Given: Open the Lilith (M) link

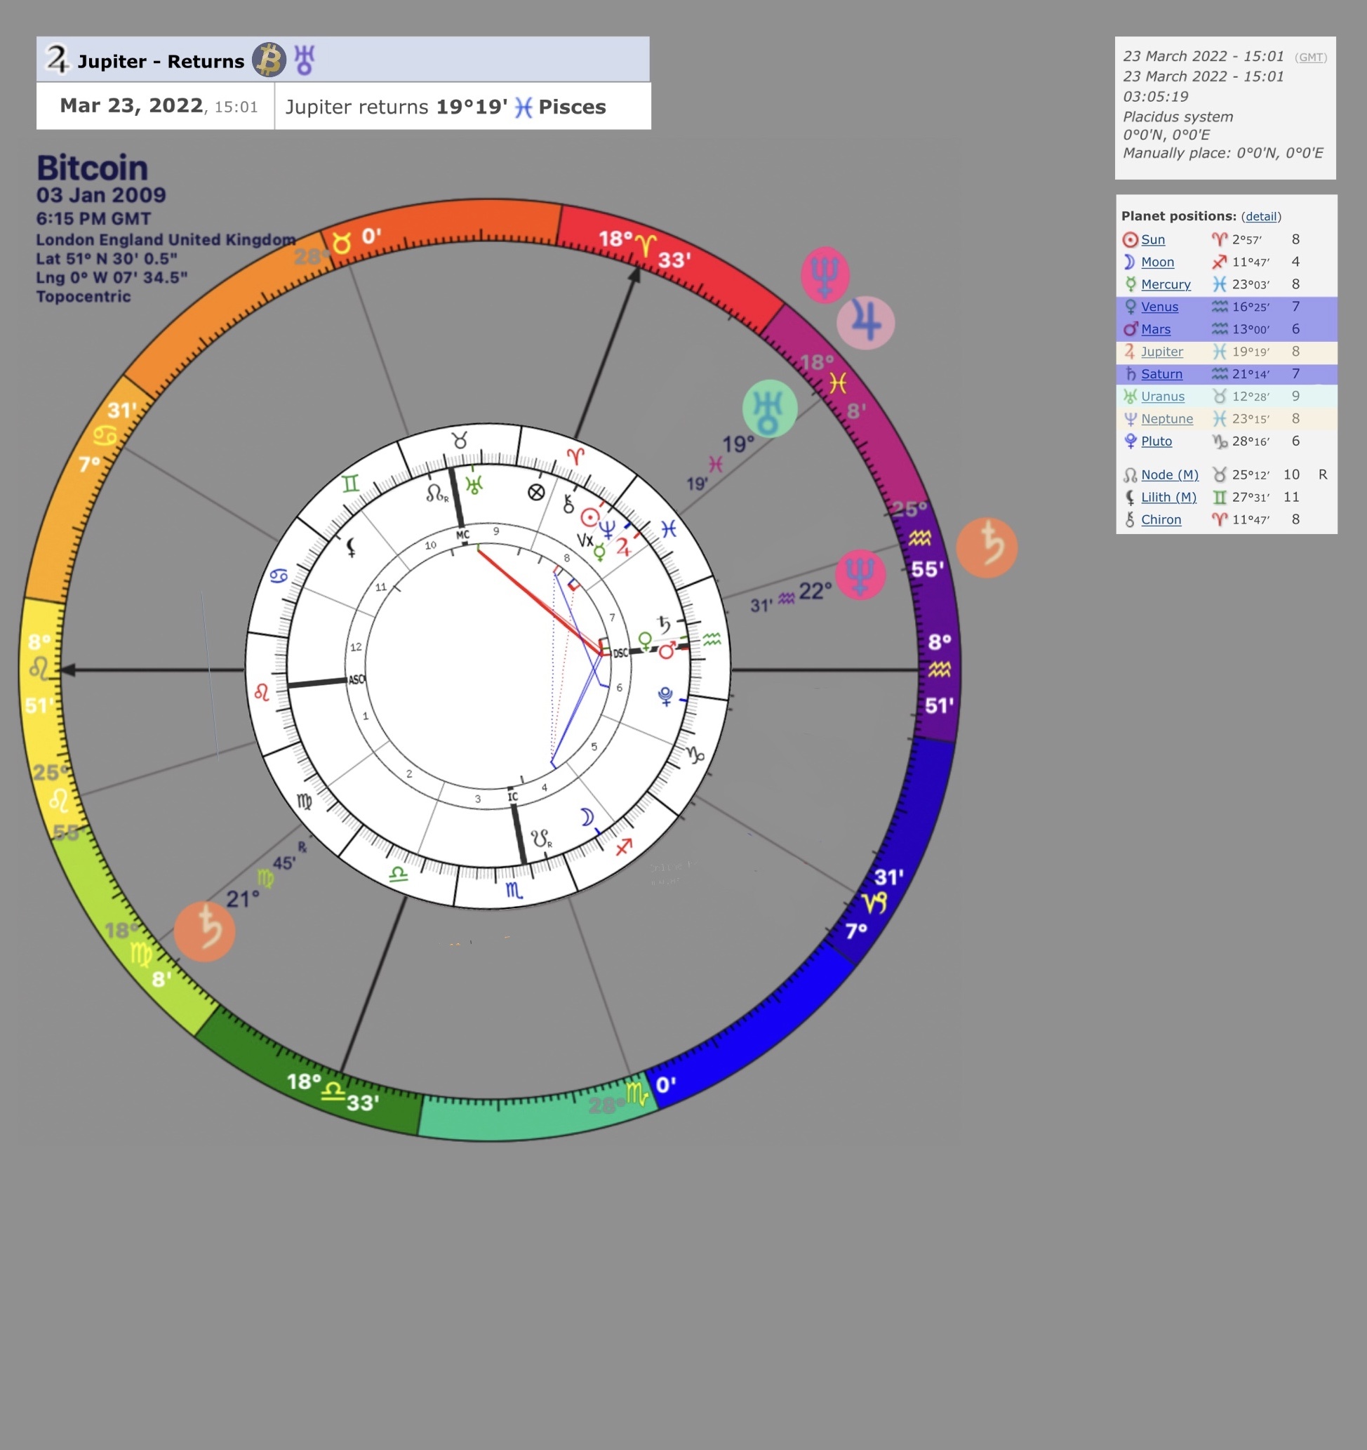Looking at the screenshot, I should (1169, 498).
